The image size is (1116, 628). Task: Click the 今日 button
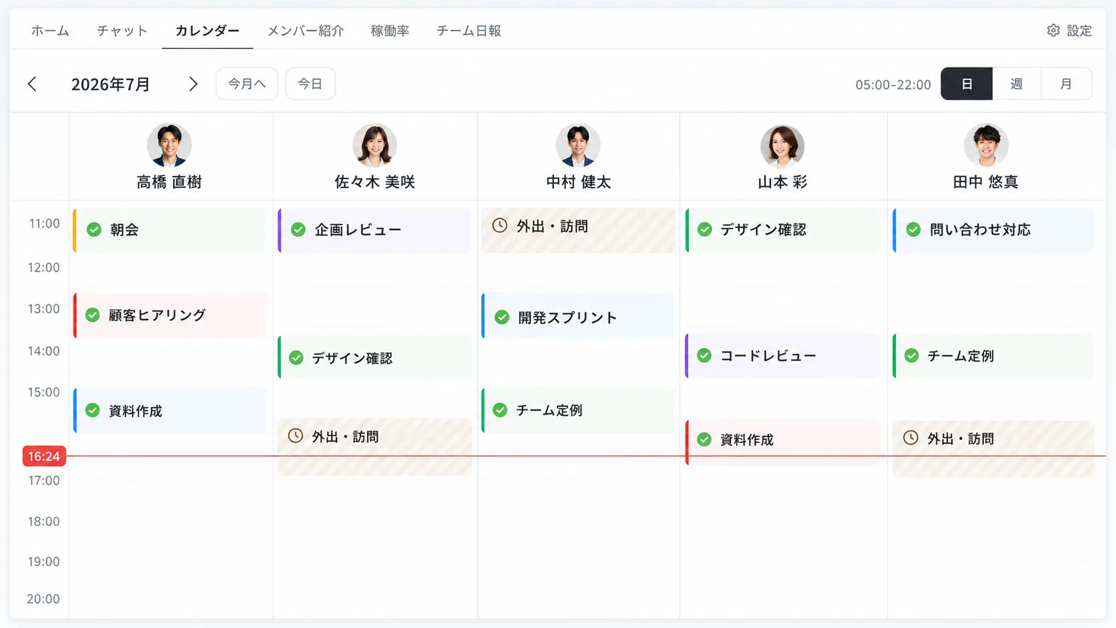point(310,83)
